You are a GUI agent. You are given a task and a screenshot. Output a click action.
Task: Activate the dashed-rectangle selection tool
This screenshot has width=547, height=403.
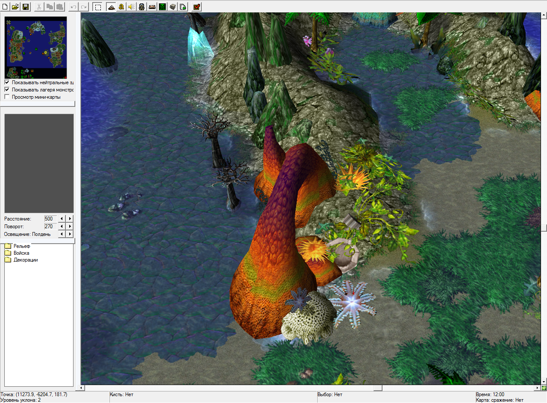pyautogui.click(x=98, y=7)
